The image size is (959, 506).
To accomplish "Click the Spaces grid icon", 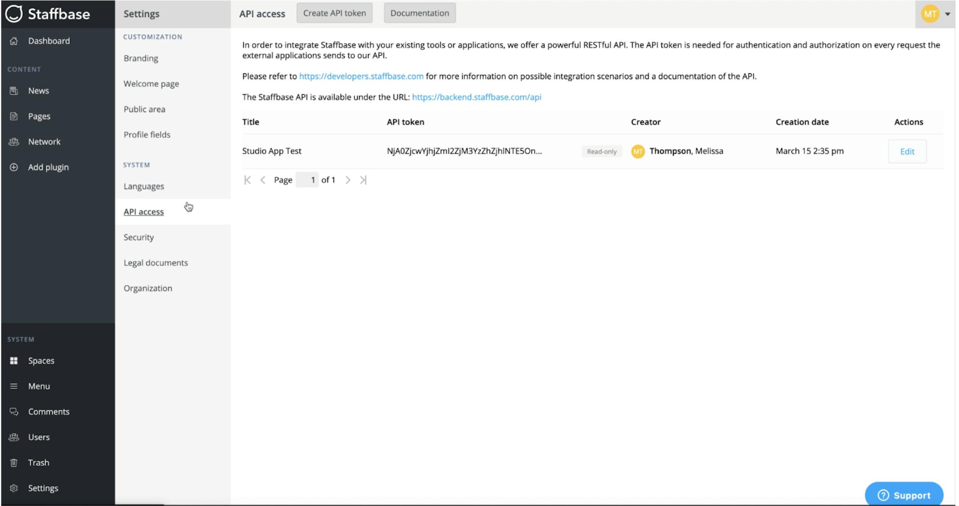I will tap(14, 361).
